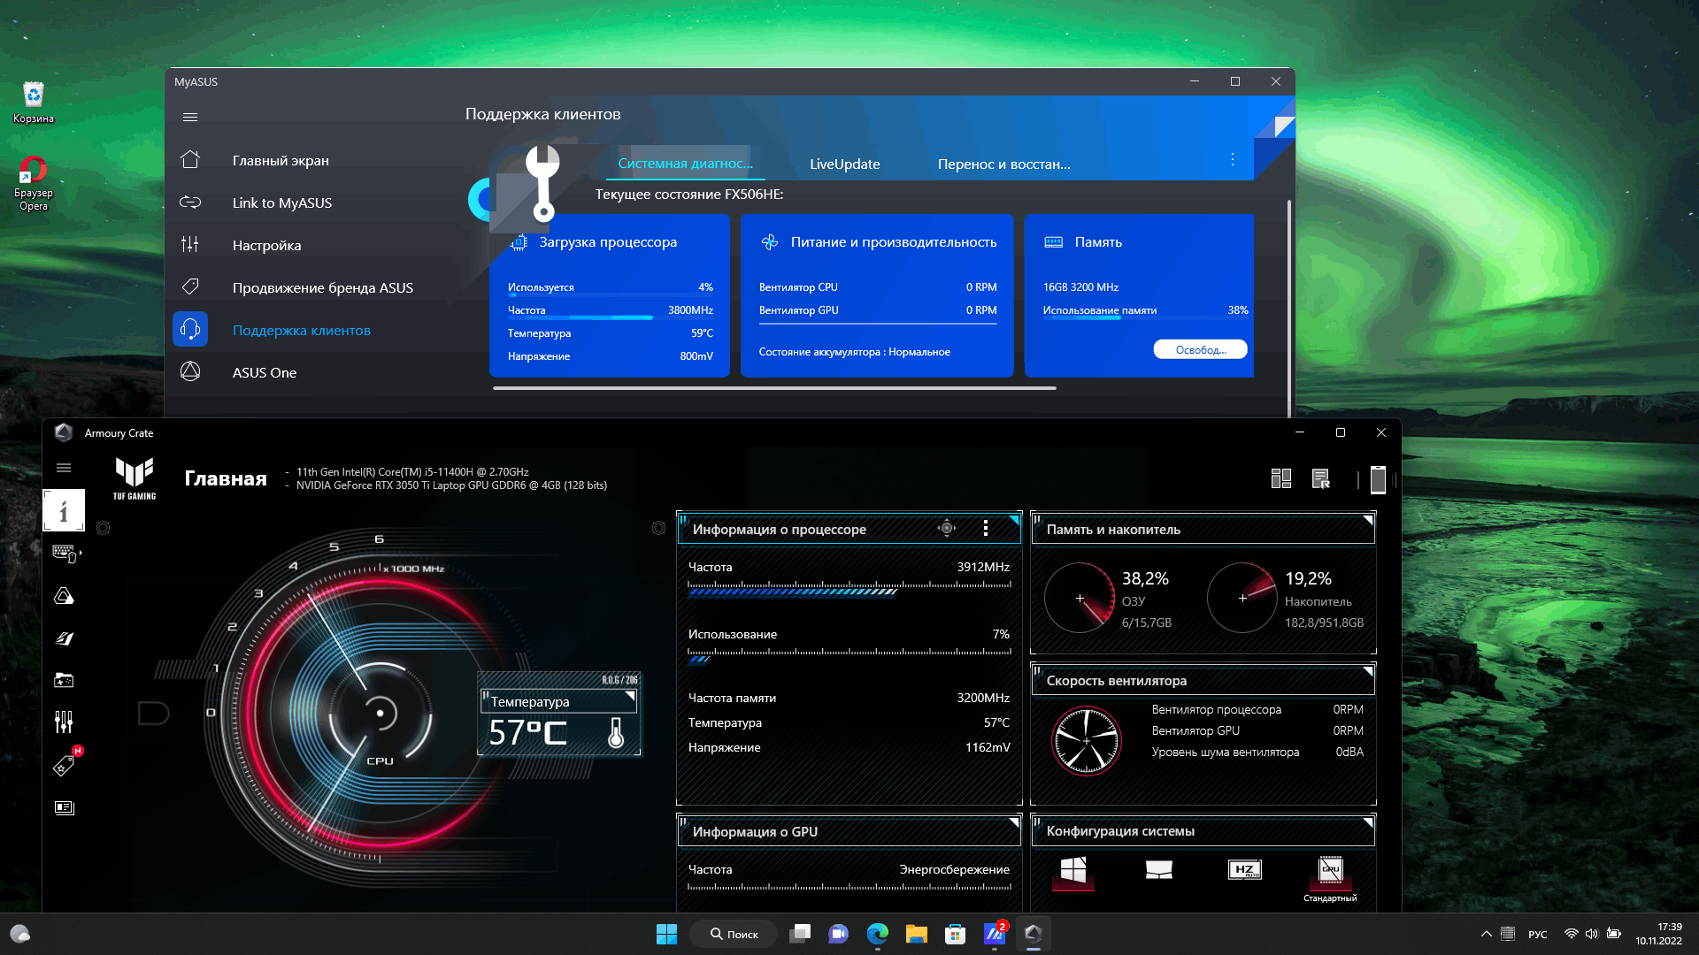Screen dimensions: 1699x955
Task: Open Microsoft Edge from taskbar
Action: click(x=878, y=934)
